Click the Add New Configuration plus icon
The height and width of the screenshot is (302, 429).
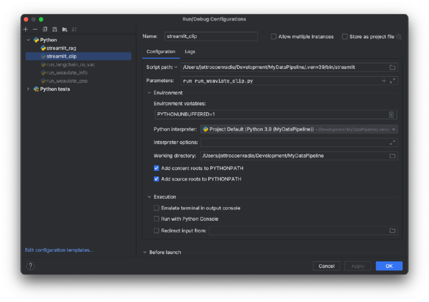[26, 29]
